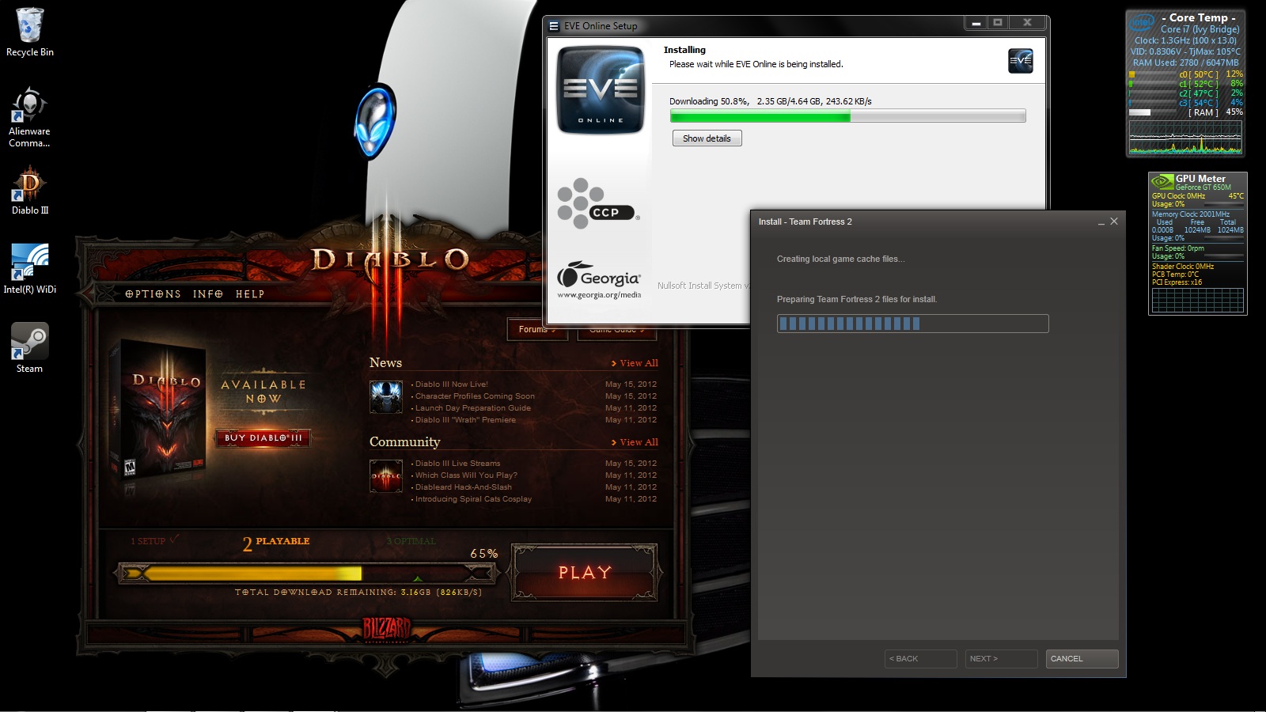This screenshot has width=1266, height=712.
Task: Open 'Diableard Hack-And-Slash' community item
Action: coord(462,487)
